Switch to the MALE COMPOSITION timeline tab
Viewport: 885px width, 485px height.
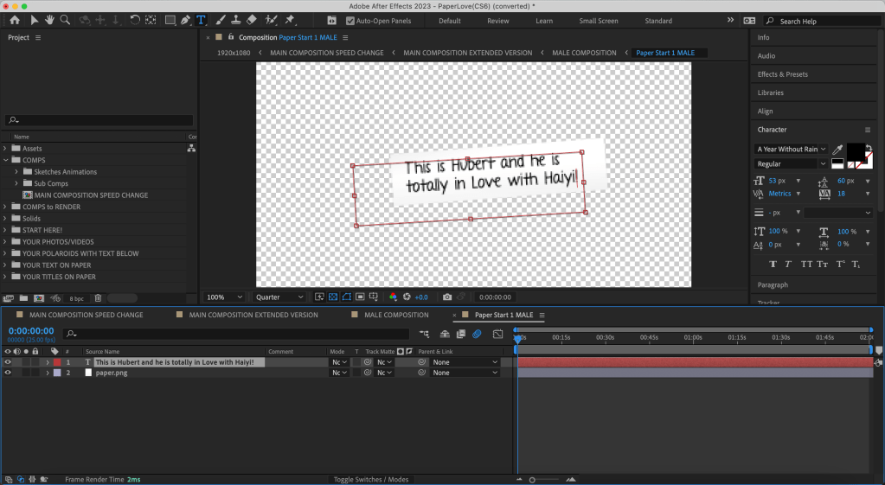395,315
